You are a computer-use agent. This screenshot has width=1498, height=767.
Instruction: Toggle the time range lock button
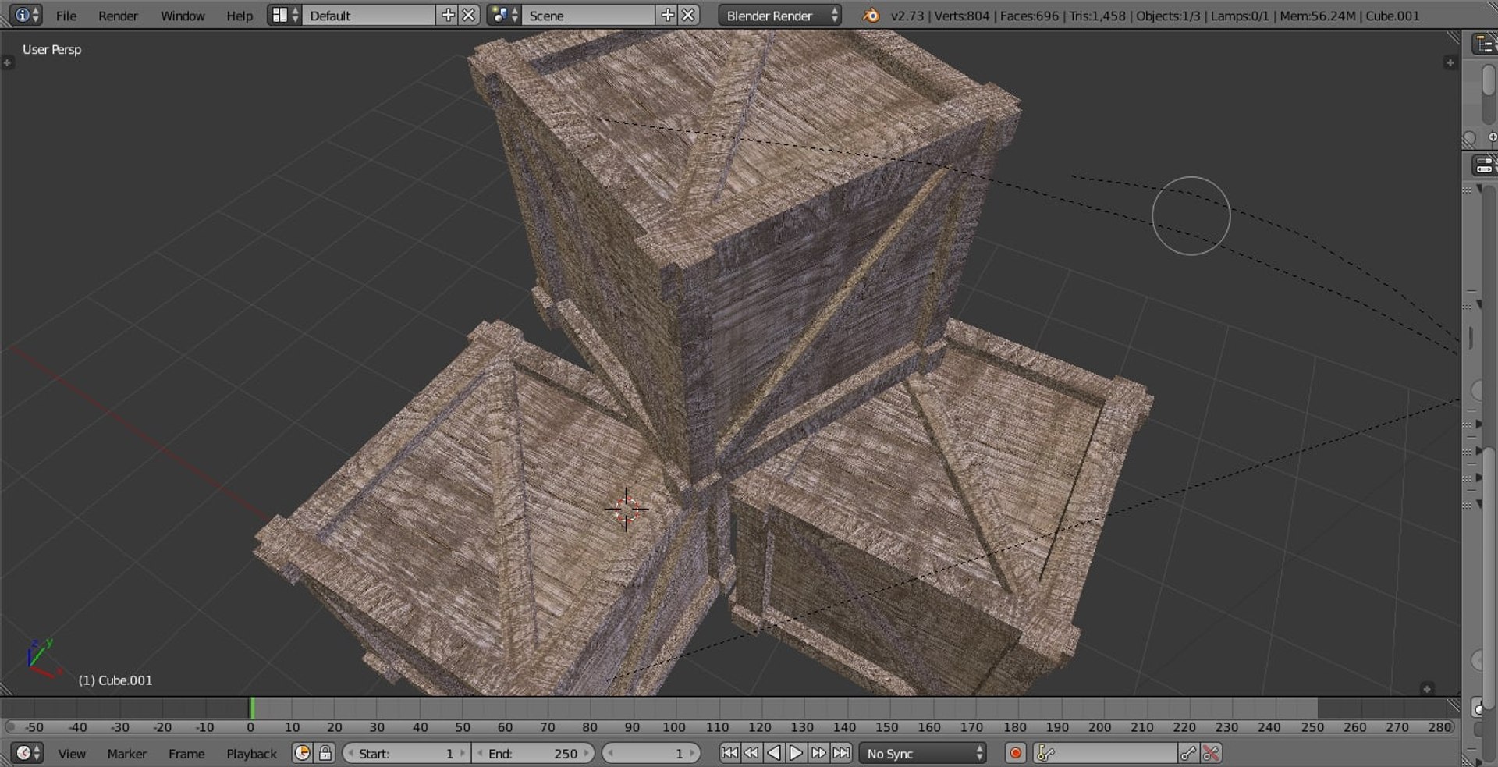(325, 753)
